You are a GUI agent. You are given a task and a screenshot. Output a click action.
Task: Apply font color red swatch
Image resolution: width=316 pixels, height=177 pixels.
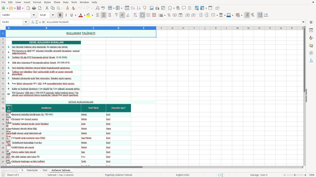click(80, 15)
